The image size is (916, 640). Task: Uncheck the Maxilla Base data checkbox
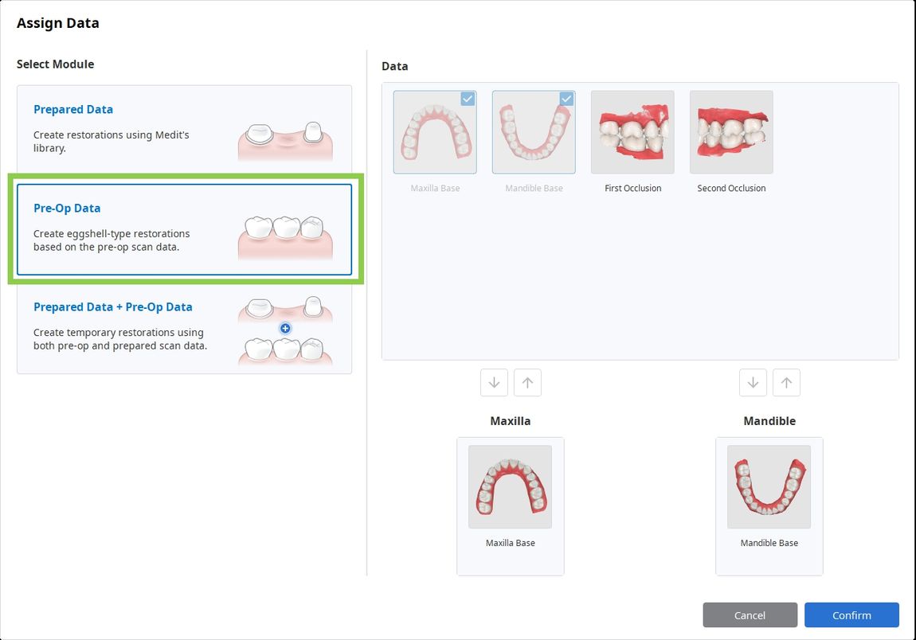[x=468, y=99]
